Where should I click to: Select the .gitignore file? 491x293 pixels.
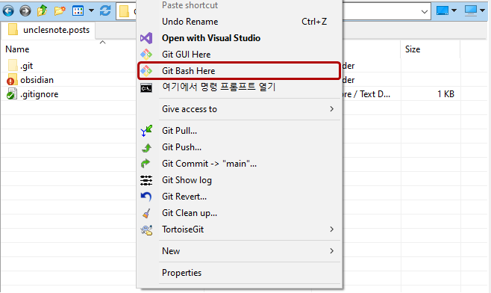[x=39, y=94]
